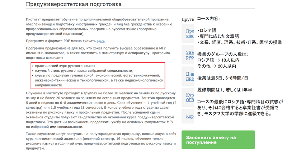Select the bullet "научный стиль русского языка выбранной специальности;"
The width and height of the screenshot is (287, 160).
[84, 71]
